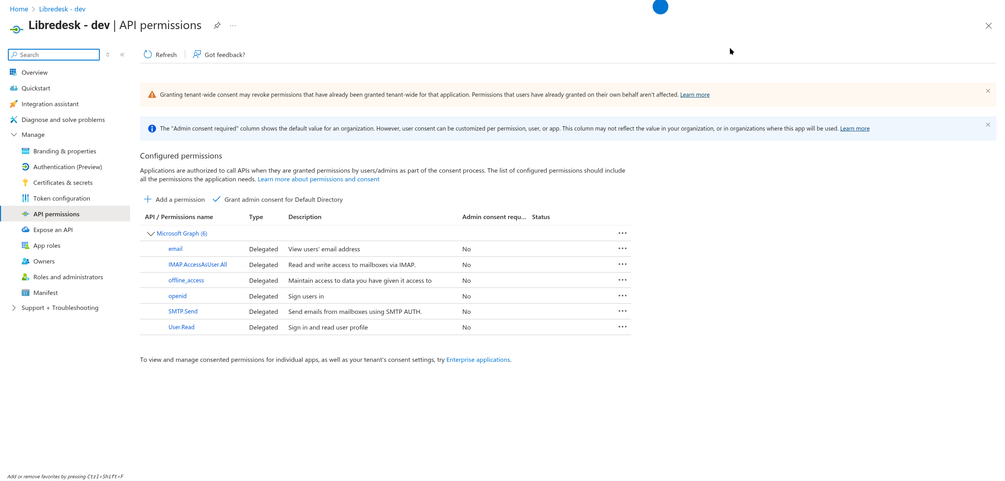The height and width of the screenshot is (481, 1005).
Task: Dismiss the blue Admin consent info banner
Action: click(988, 125)
